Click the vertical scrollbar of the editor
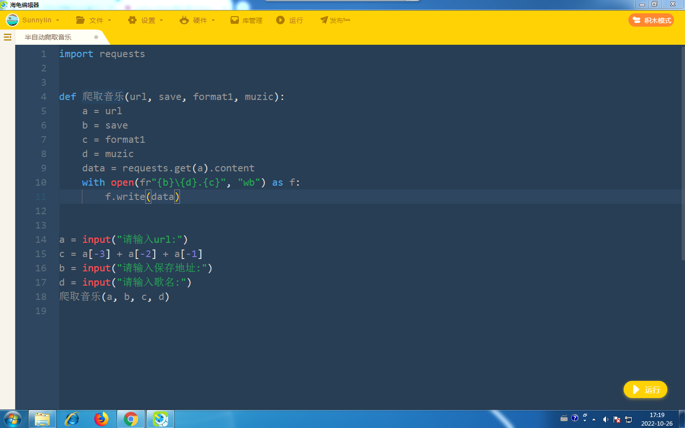685x428 pixels. tap(683, 153)
